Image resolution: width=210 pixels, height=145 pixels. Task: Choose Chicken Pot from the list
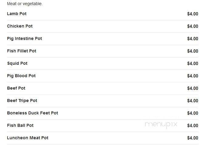click(x=20, y=26)
